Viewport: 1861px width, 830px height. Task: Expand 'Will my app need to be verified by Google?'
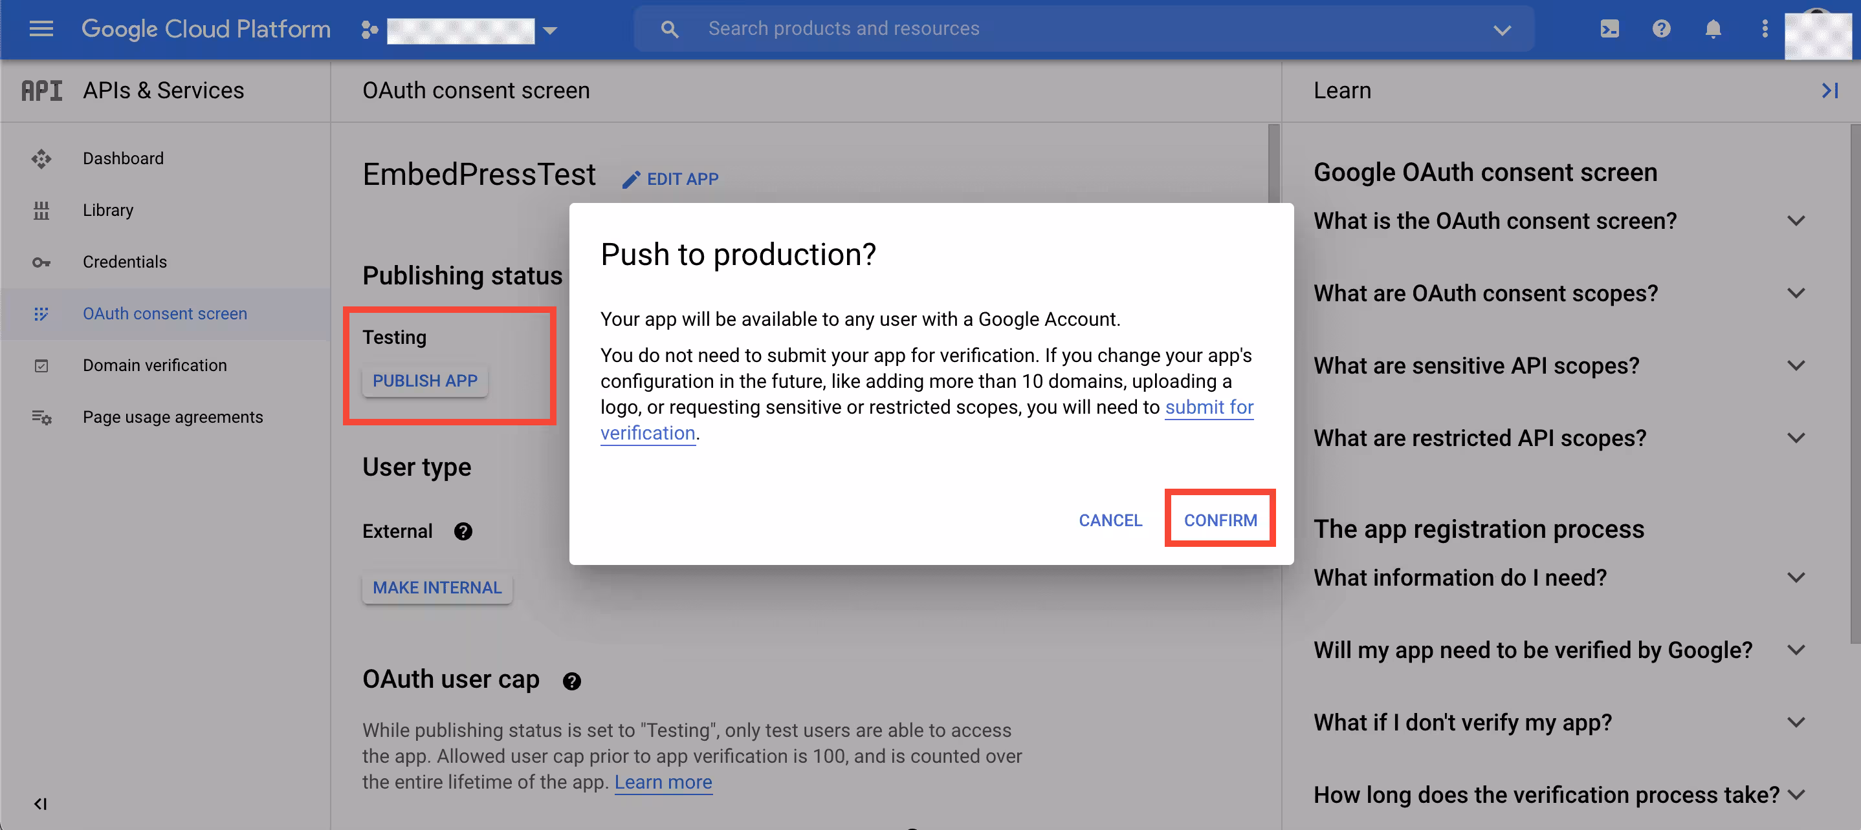1796,650
